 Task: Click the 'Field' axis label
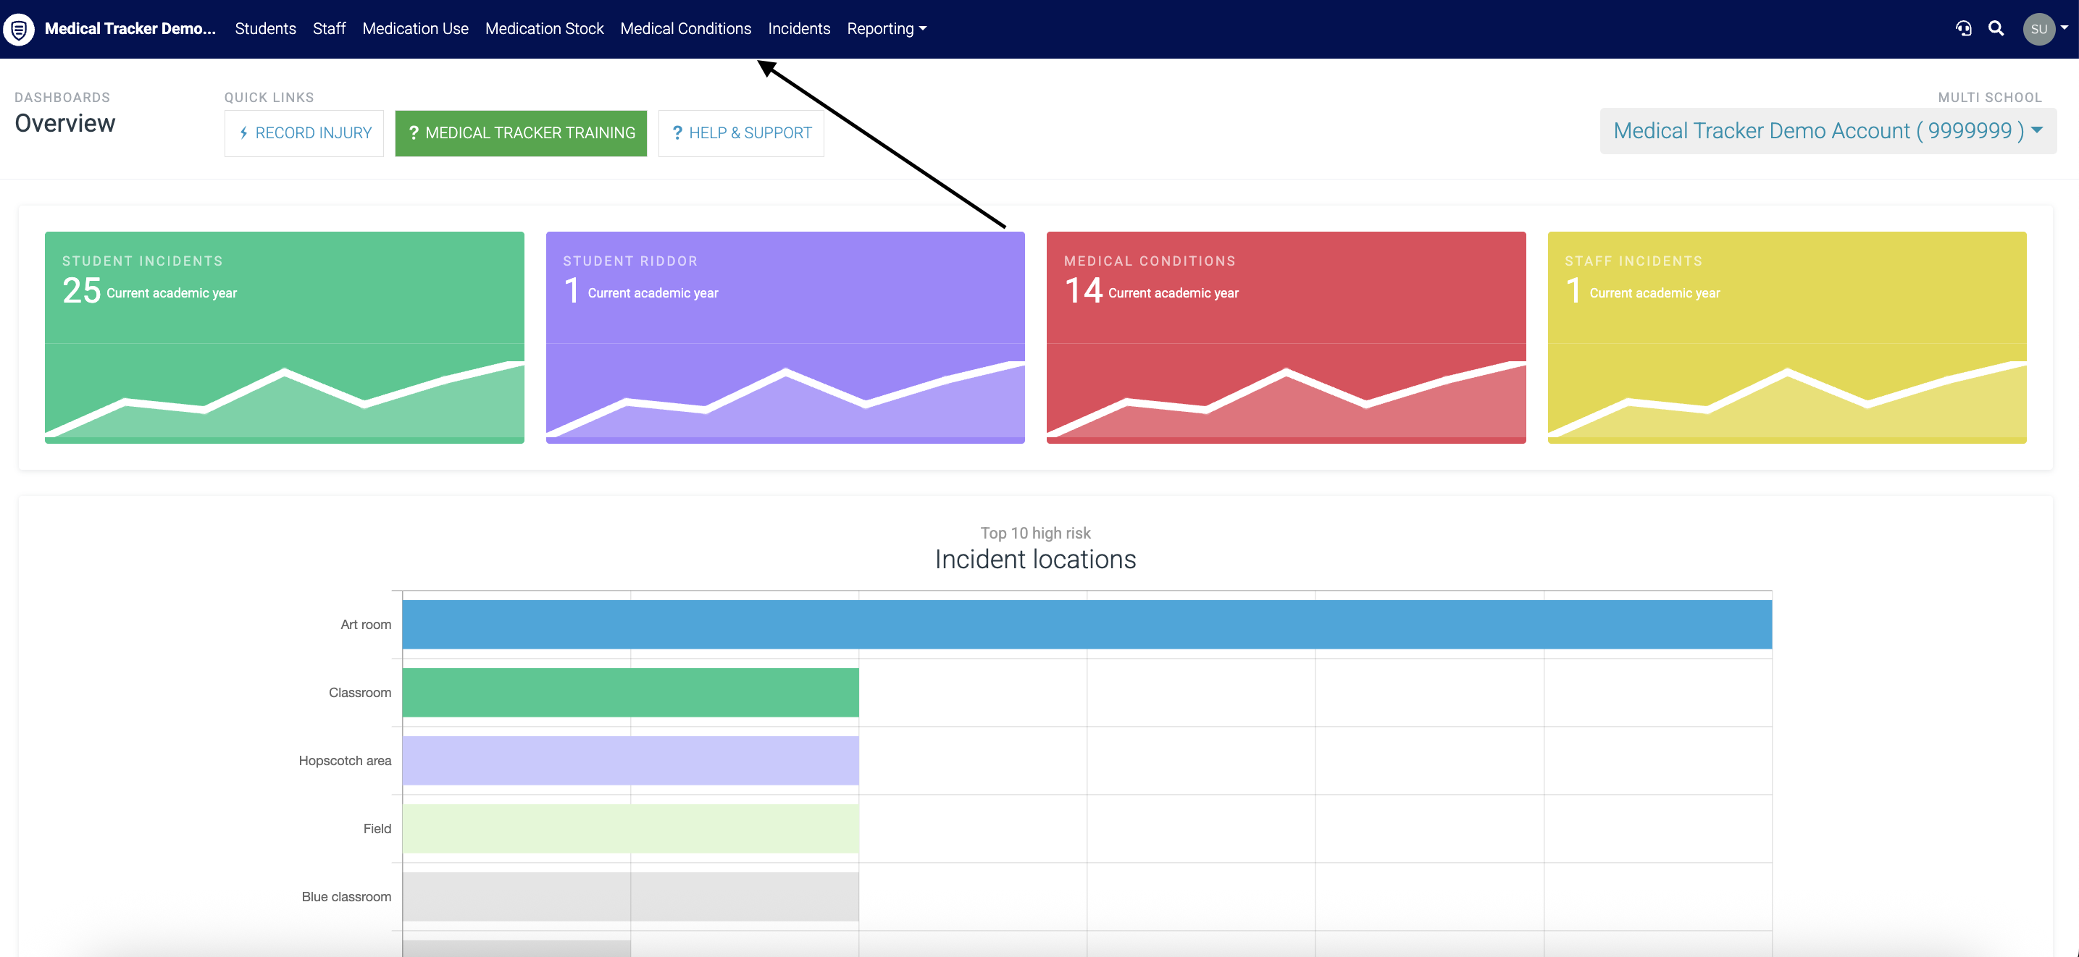point(377,829)
